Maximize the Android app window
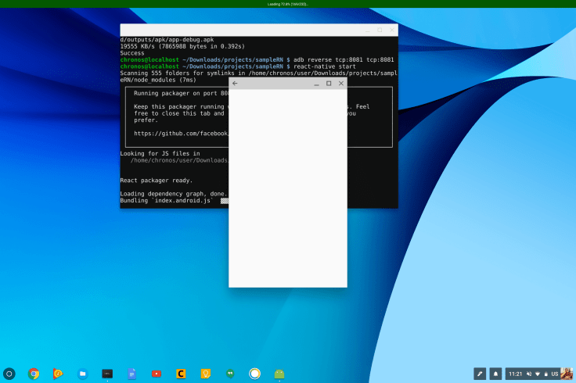The width and height of the screenshot is (576, 383). (329, 83)
